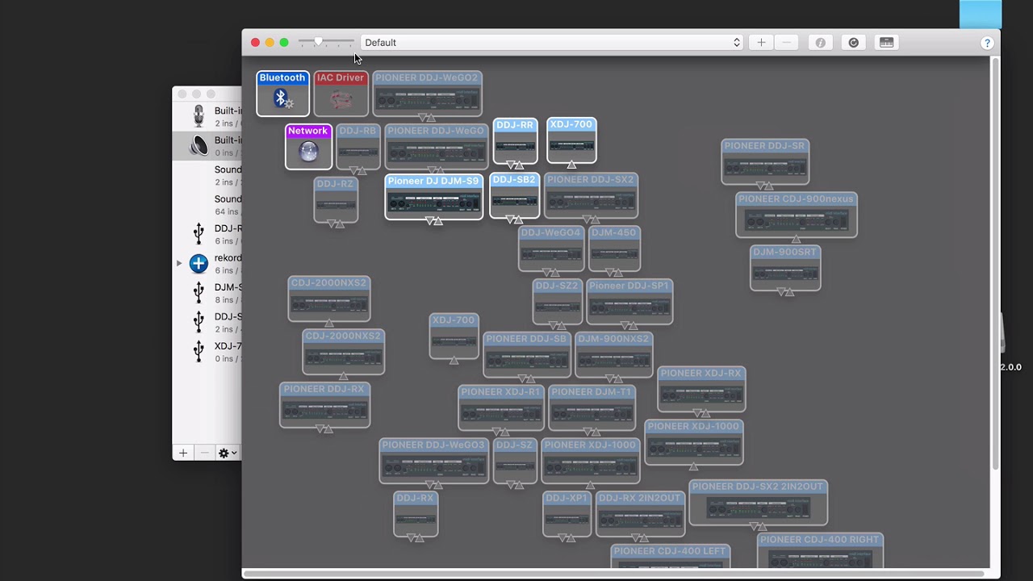Image resolution: width=1033 pixels, height=581 pixels.
Task: Show info for the selected MIDI device
Action: coord(820,43)
